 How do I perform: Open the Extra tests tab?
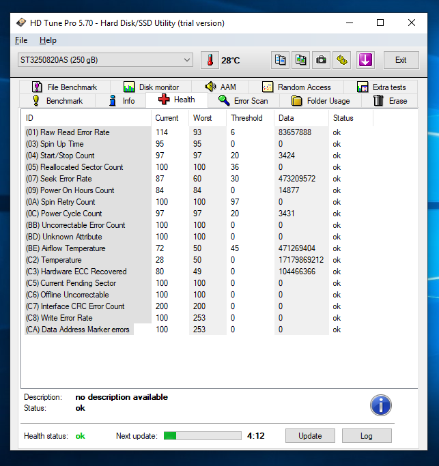(x=381, y=87)
